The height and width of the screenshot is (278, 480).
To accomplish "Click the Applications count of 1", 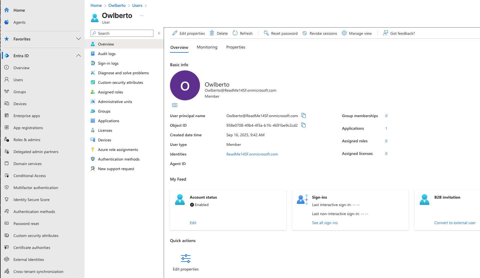I will [386, 128].
